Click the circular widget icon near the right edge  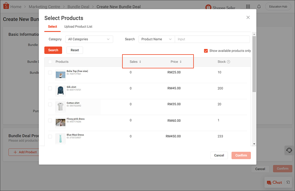[x=289, y=150]
